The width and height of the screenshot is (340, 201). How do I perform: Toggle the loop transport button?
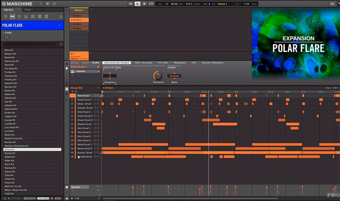(x=151, y=4)
